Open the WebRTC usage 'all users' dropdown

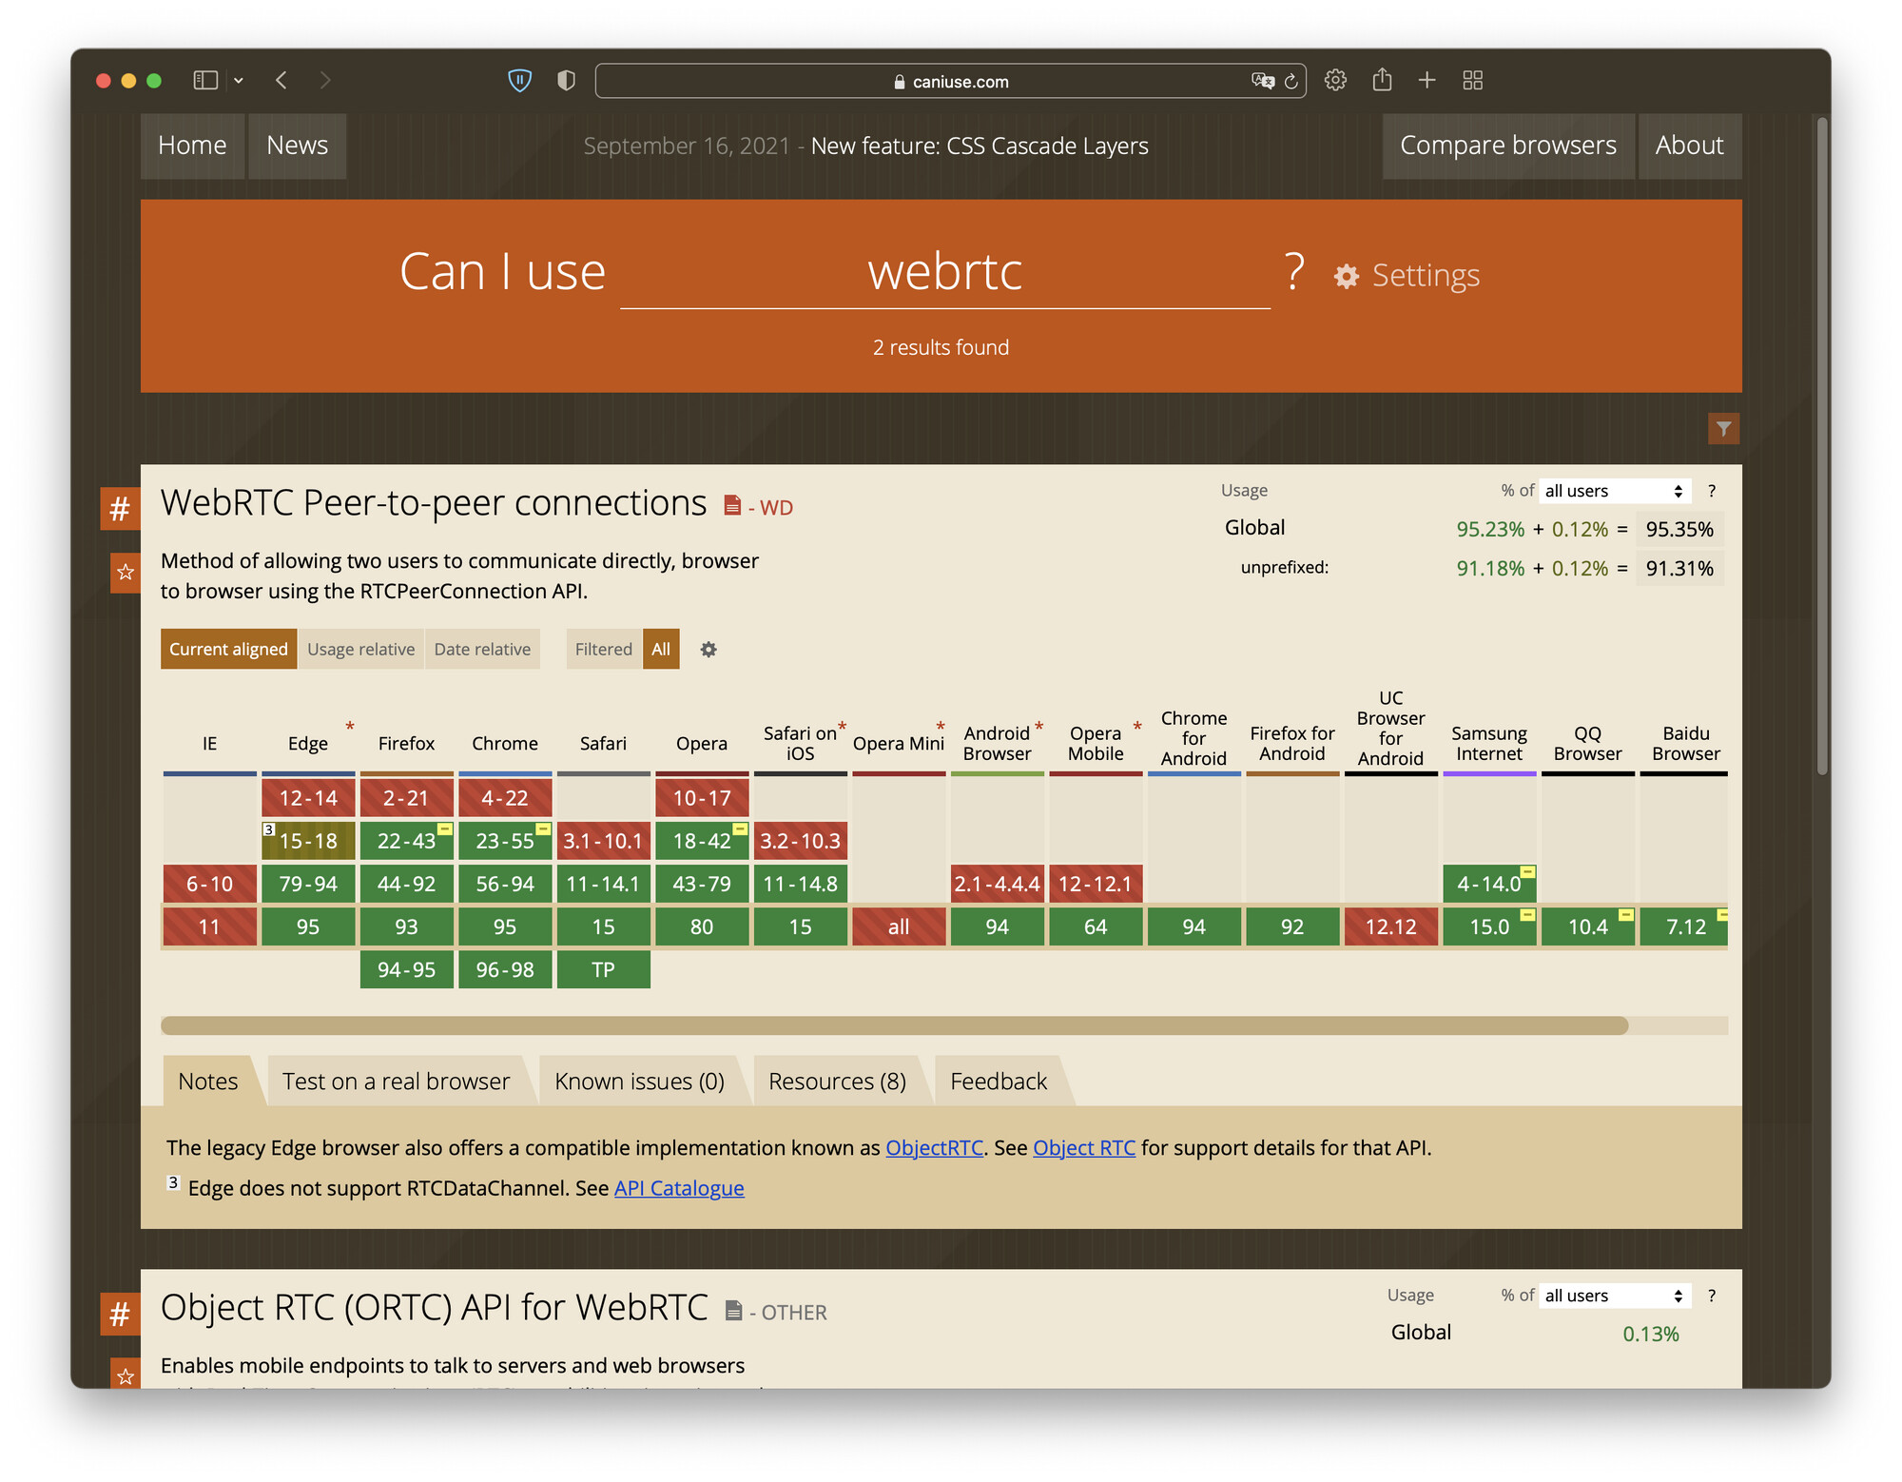(1614, 491)
